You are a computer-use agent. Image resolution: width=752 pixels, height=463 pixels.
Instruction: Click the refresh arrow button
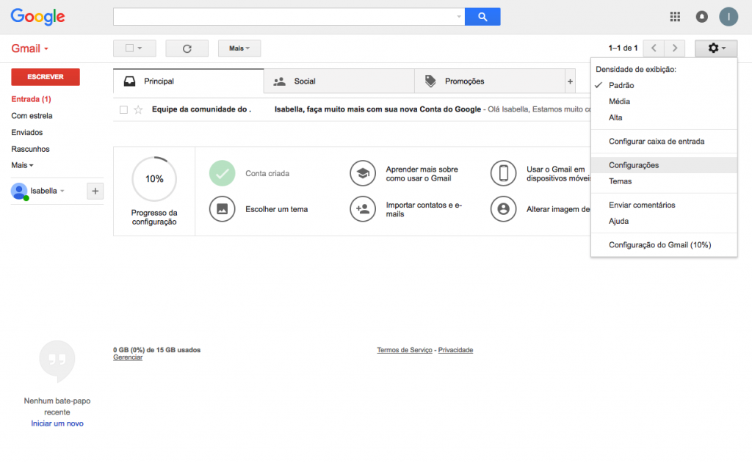point(187,48)
